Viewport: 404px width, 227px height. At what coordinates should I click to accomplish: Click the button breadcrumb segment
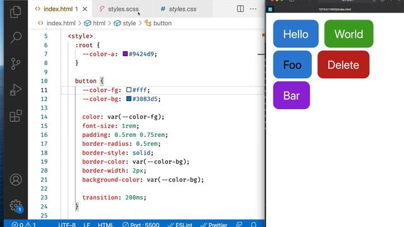coord(162,23)
